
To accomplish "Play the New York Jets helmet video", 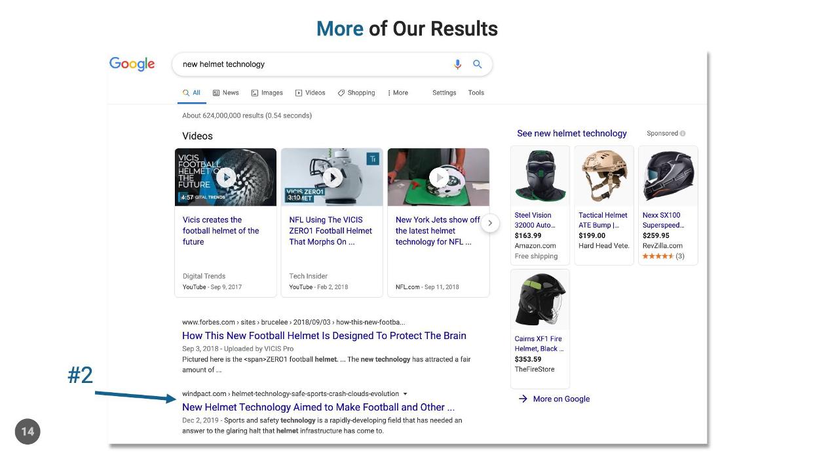I will point(438,177).
